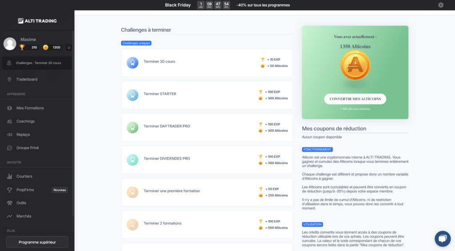Click the Replays rewind icon

(x=10, y=135)
